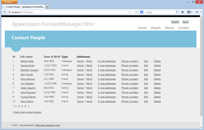The width and height of the screenshot is (204, 130).
Task: Open Harvey Rowe's details
Action: (28, 66)
